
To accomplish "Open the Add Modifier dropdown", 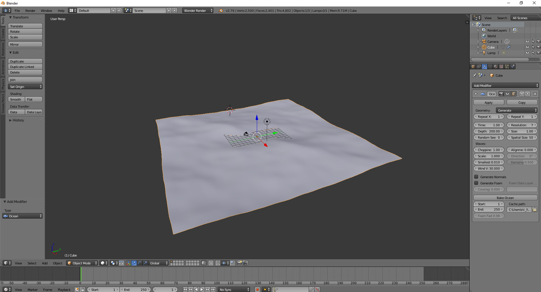I will (x=505, y=86).
